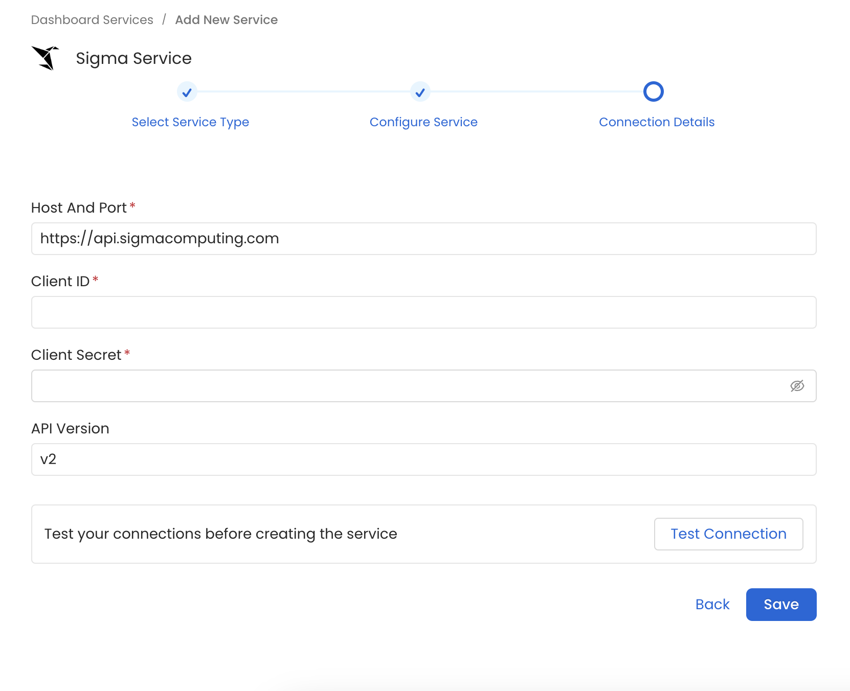Open the Select Service Type step label
Viewport: 850px width, 691px height.
[x=190, y=122]
